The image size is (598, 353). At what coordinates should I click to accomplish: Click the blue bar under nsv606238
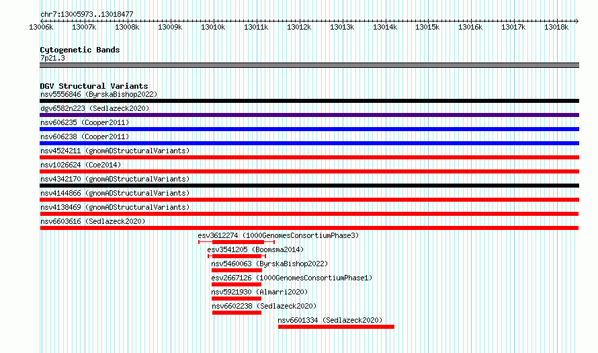coord(309,143)
